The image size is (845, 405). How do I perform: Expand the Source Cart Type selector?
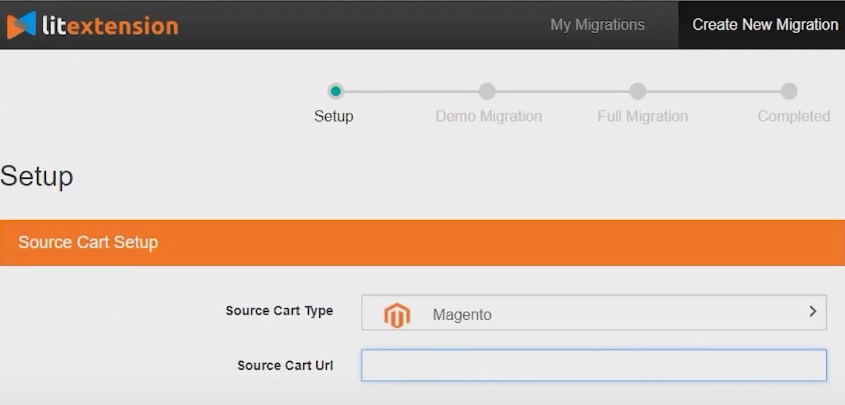click(x=594, y=312)
